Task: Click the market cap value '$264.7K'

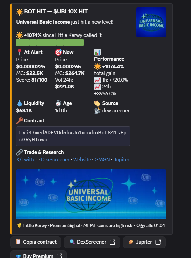Action: [x=75, y=73]
